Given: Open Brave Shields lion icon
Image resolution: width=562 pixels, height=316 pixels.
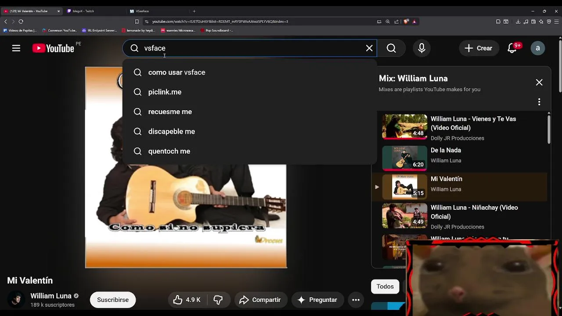Looking at the screenshot, I should (406, 22).
